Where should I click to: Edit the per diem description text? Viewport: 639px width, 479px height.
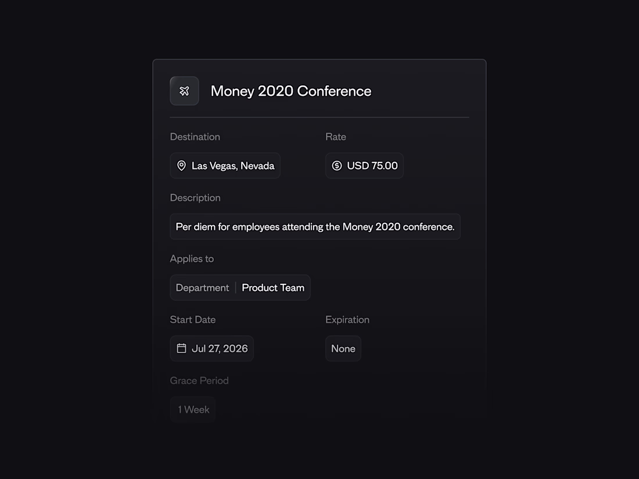pos(315,226)
